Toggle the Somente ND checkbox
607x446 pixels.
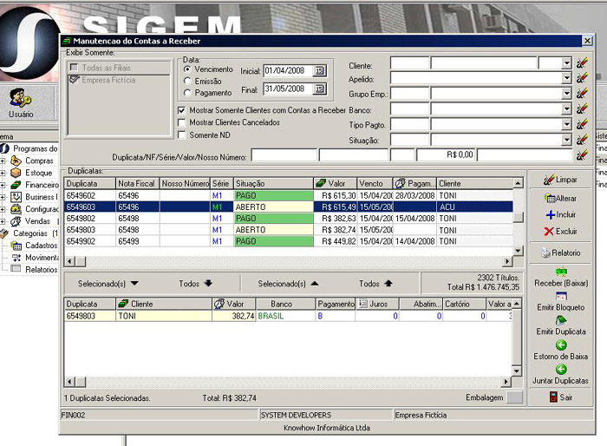(182, 134)
